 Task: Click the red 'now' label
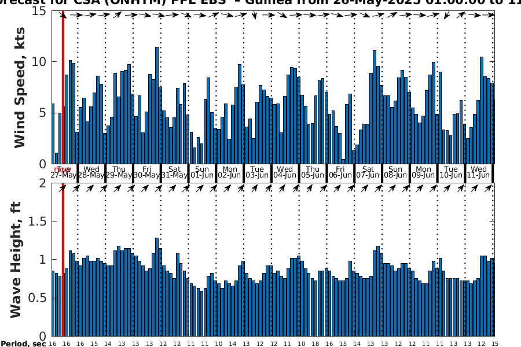(x=62, y=170)
